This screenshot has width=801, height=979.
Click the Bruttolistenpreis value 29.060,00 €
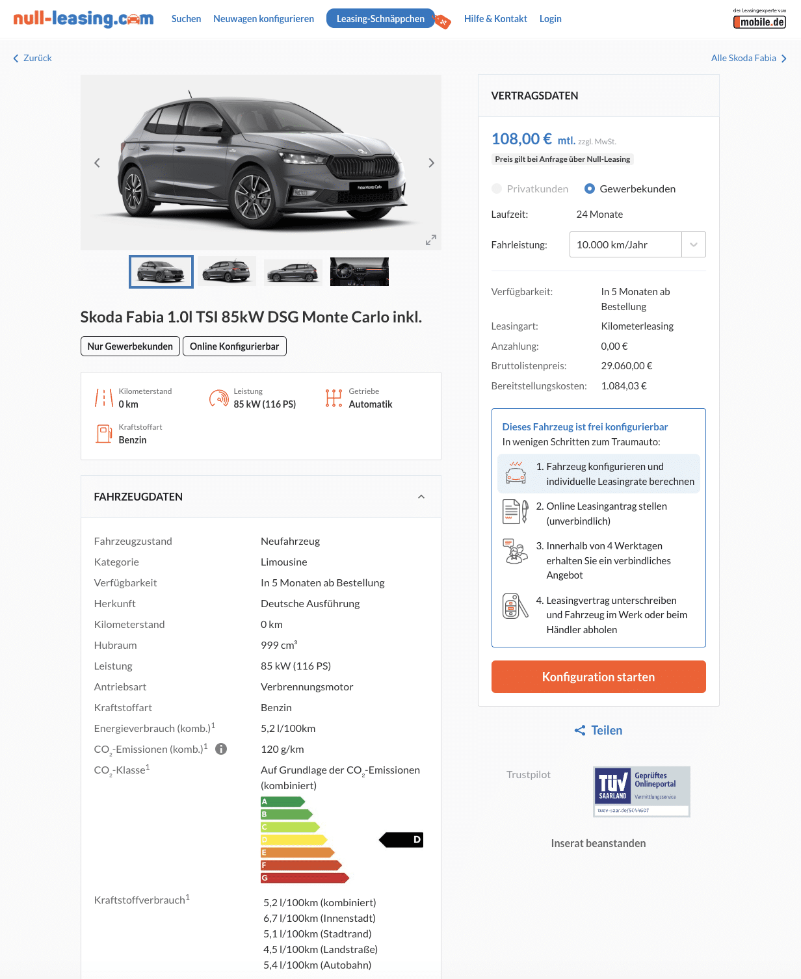coord(627,366)
